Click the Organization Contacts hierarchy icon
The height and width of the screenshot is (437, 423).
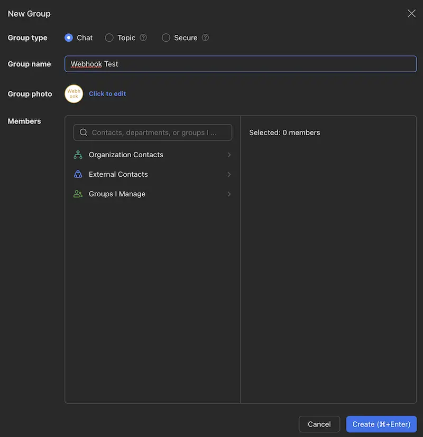pos(78,155)
